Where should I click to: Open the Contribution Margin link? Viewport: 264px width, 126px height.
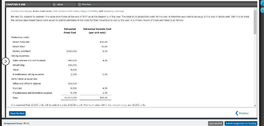pyautogui.click(x=21, y=11)
